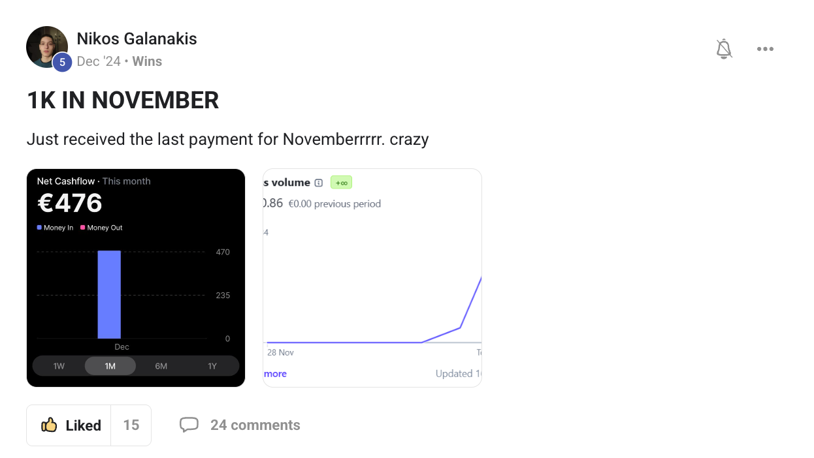Click the Nikos Galanakis author name
This screenshot has height=458, width=814.
(137, 38)
